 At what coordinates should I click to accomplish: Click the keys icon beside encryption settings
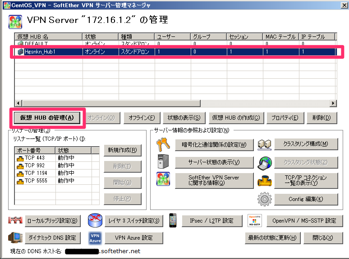[163, 144]
